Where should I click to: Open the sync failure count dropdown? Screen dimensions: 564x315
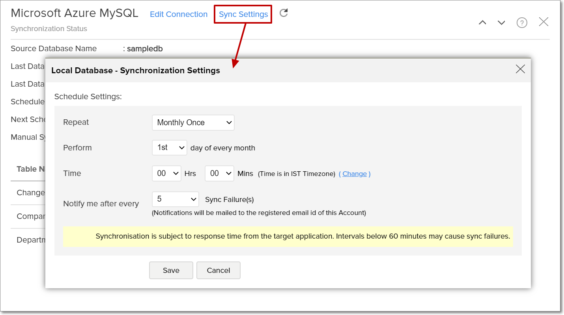click(175, 199)
